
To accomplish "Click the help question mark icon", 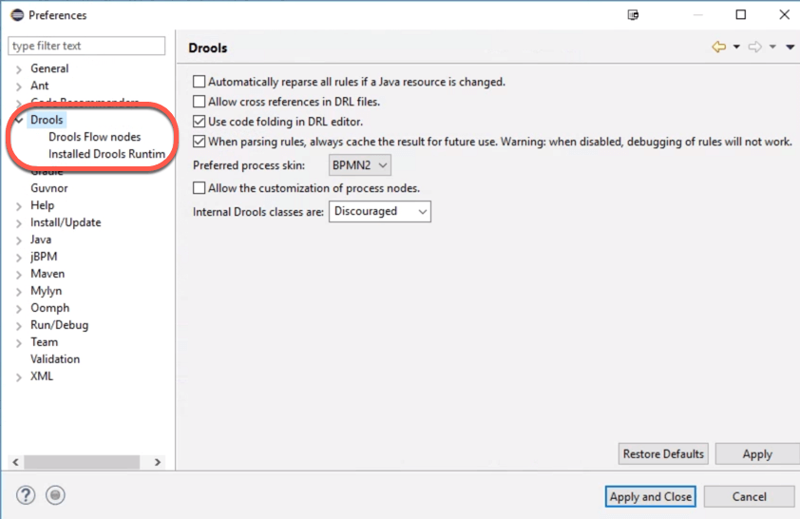I will click(x=26, y=495).
